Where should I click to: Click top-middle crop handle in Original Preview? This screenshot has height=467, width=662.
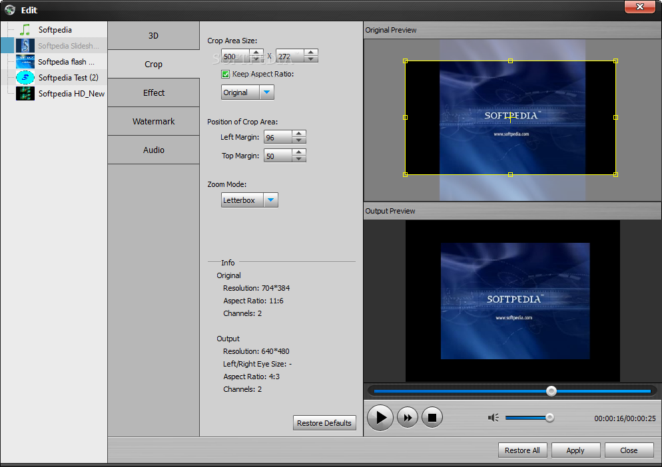pyautogui.click(x=510, y=61)
